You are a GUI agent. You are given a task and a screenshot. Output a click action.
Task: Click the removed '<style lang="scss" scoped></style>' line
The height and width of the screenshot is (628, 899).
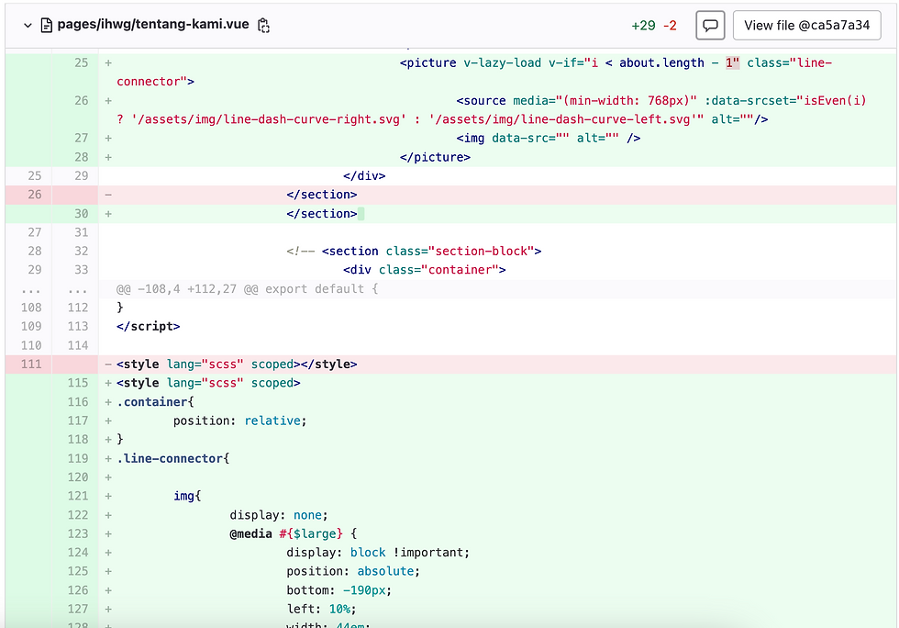237,364
